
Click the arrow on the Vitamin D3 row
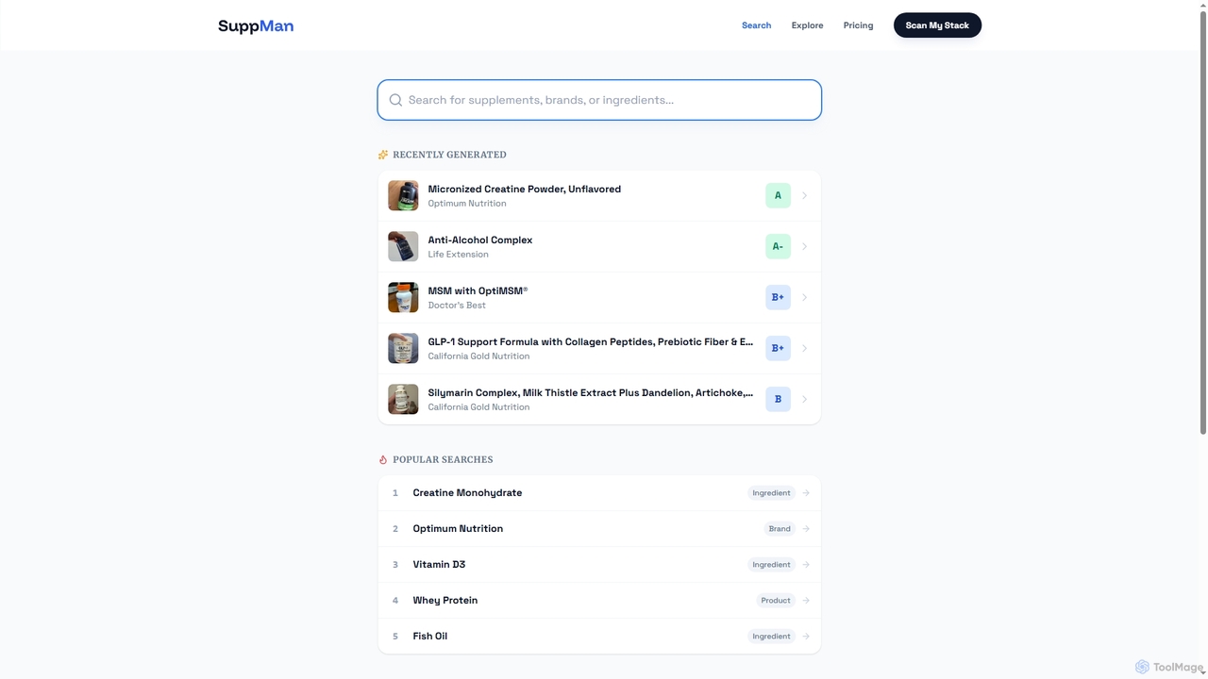[x=806, y=565]
